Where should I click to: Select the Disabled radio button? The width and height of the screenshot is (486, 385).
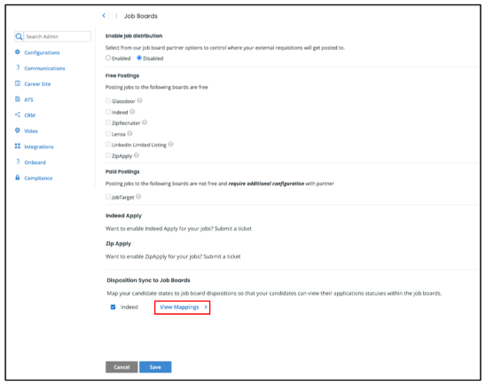pos(139,58)
